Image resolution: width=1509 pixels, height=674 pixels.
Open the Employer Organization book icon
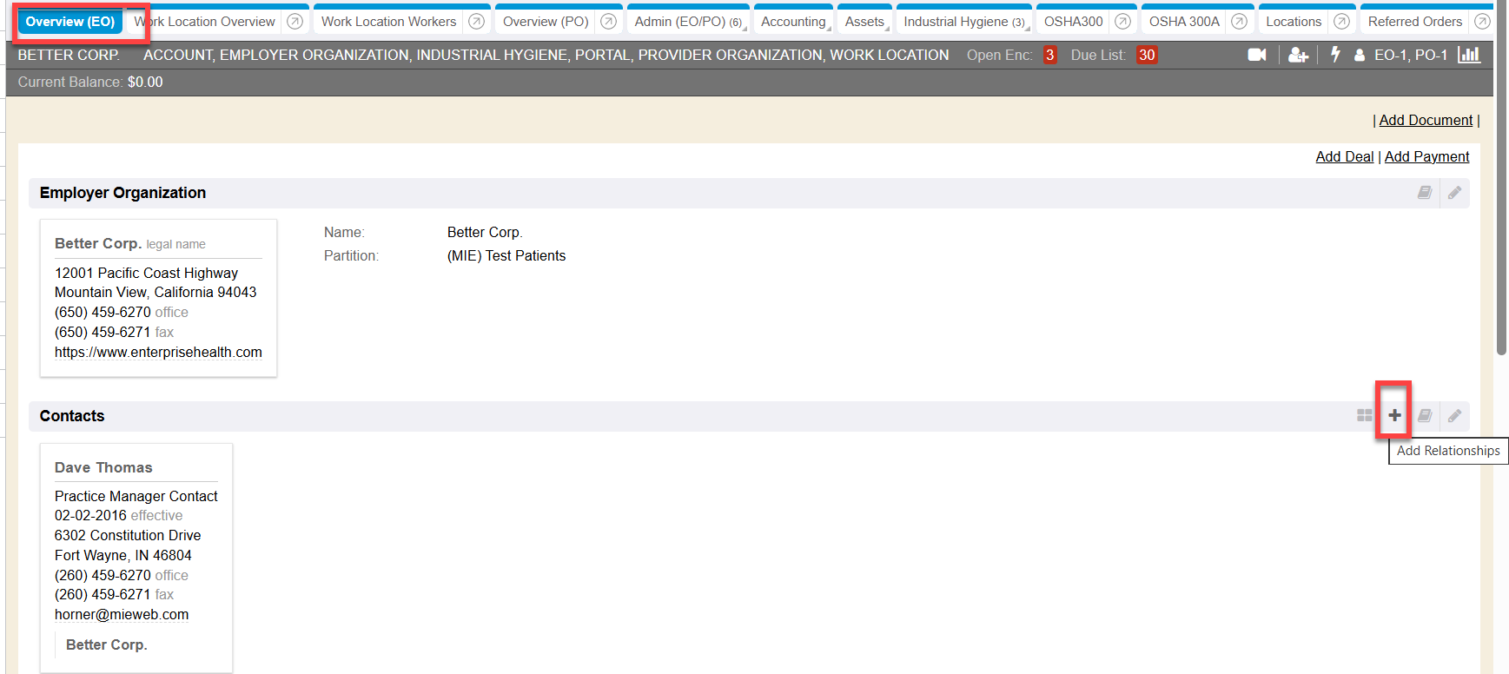[1425, 193]
